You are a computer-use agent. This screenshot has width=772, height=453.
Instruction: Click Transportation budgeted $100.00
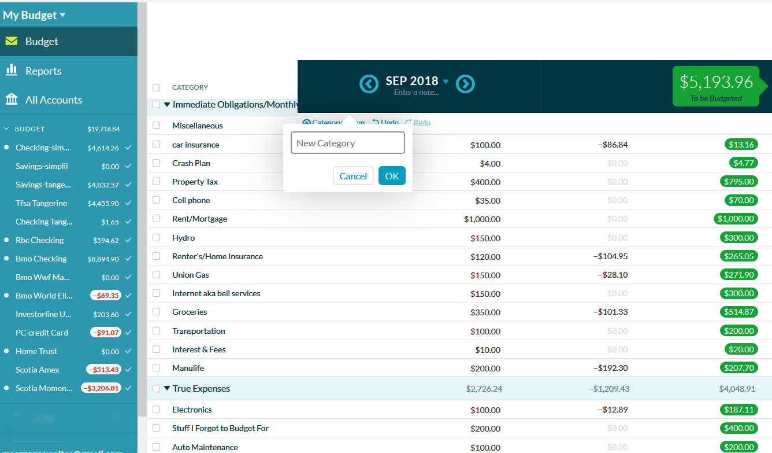(x=485, y=331)
